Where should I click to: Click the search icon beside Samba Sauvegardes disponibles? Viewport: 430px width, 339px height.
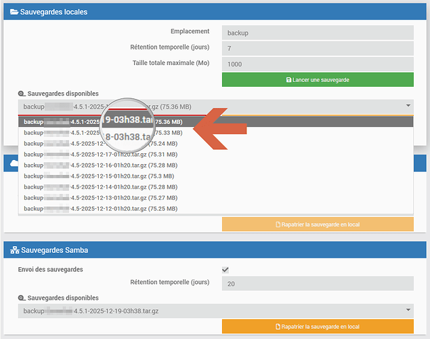click(22, 298)
